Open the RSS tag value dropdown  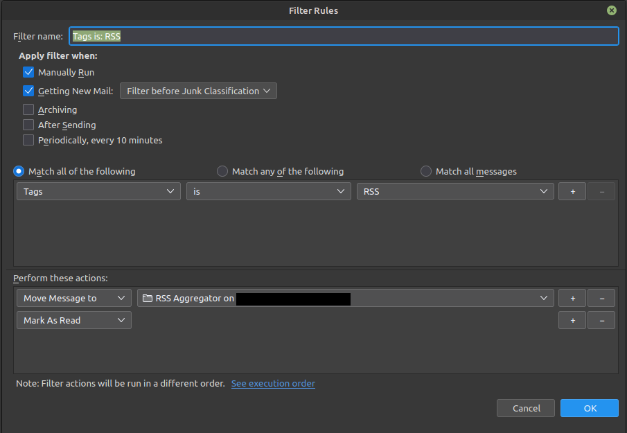(455, 192)
